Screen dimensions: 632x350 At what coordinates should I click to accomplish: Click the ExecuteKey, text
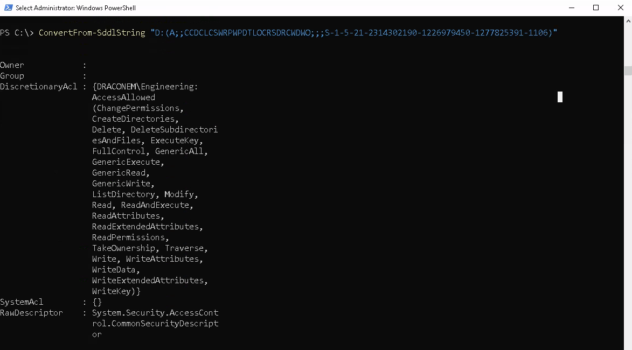(x=177, y=141)
